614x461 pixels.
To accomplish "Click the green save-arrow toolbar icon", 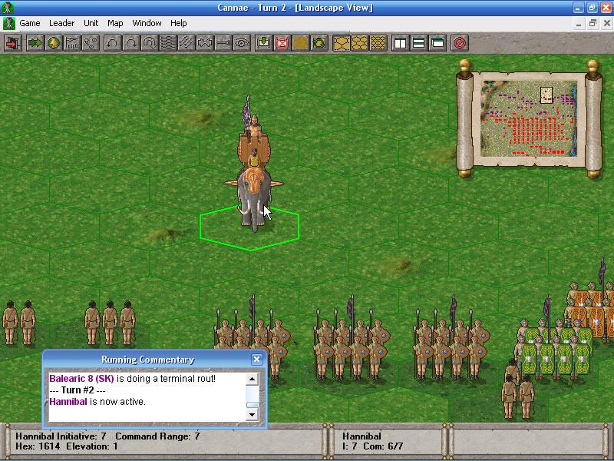I will (263, 42).
